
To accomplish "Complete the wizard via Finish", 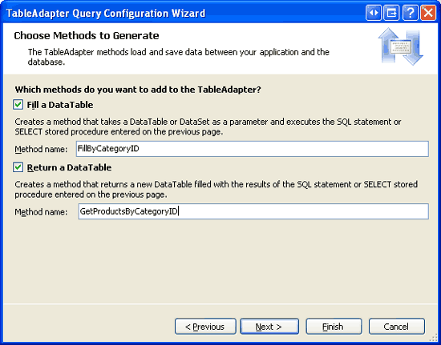I will tap(334, 327).
